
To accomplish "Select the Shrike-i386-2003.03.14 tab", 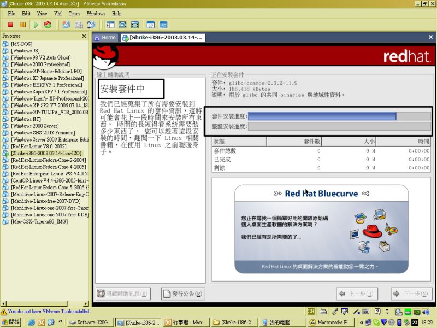I will coord(163,37).
